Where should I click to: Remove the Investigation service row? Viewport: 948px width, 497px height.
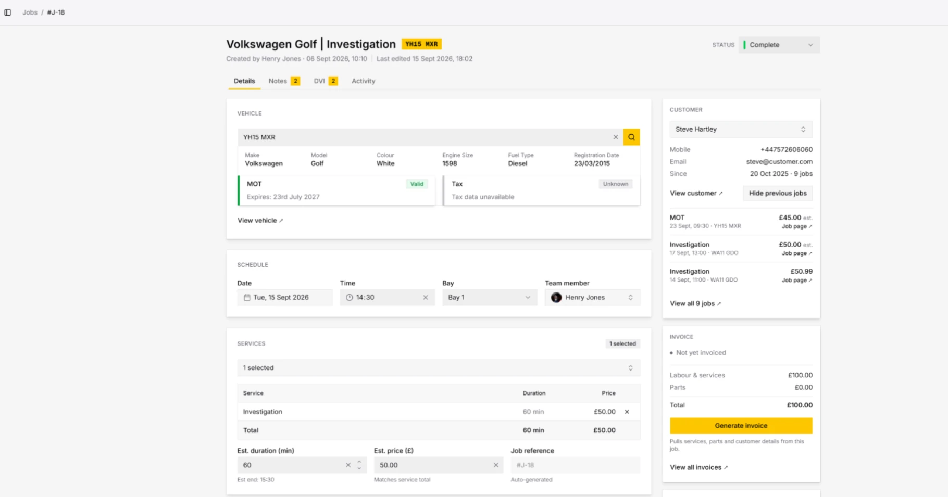627,412
